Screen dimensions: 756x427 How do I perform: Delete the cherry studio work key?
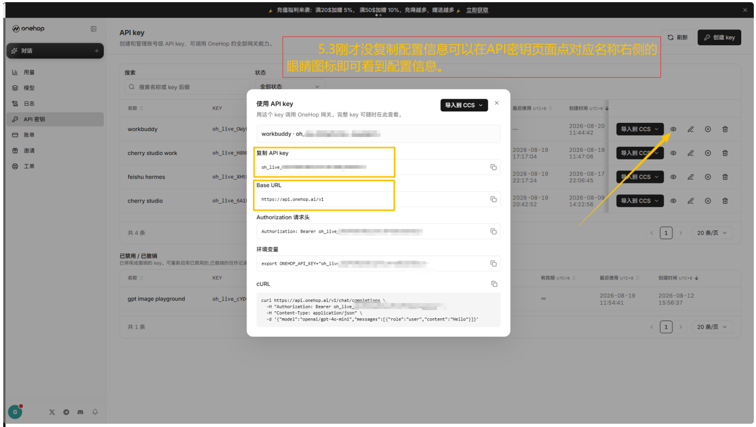click(725, 153)
